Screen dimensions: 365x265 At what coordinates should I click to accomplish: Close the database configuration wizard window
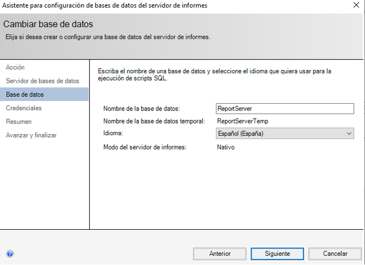[x=356, y=5]
